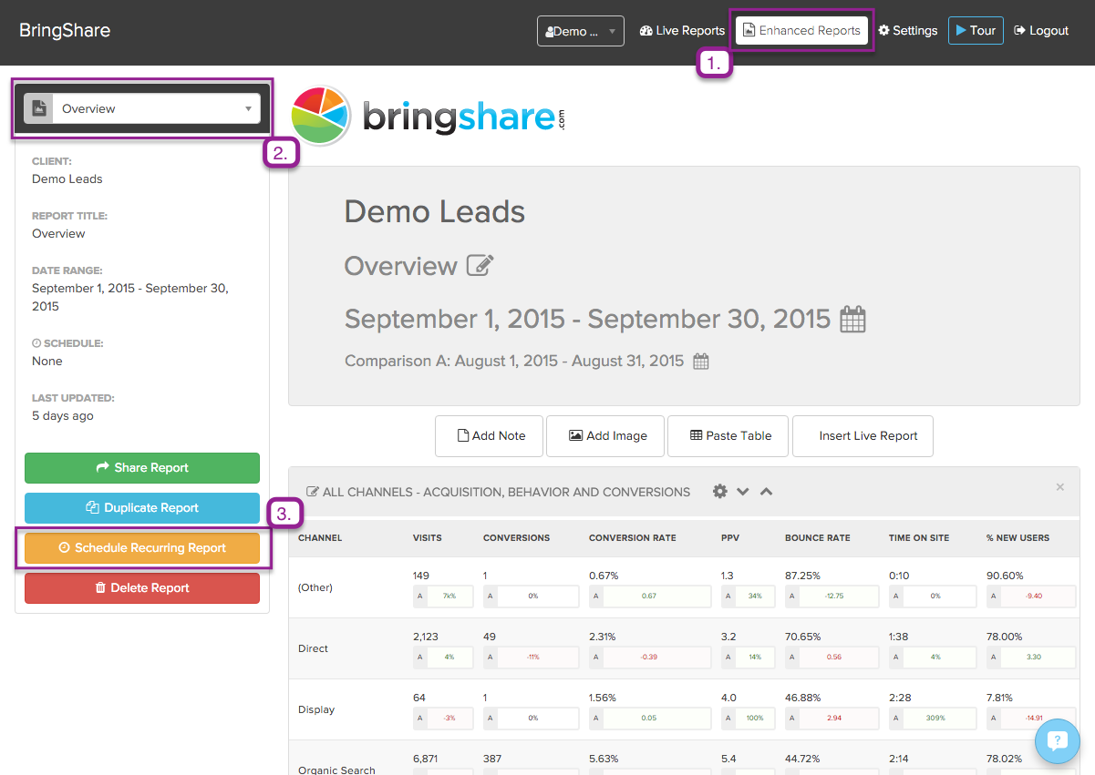Click the Delete Report button
This screenshot has height=775, width=1095.
tap(142, 588)
